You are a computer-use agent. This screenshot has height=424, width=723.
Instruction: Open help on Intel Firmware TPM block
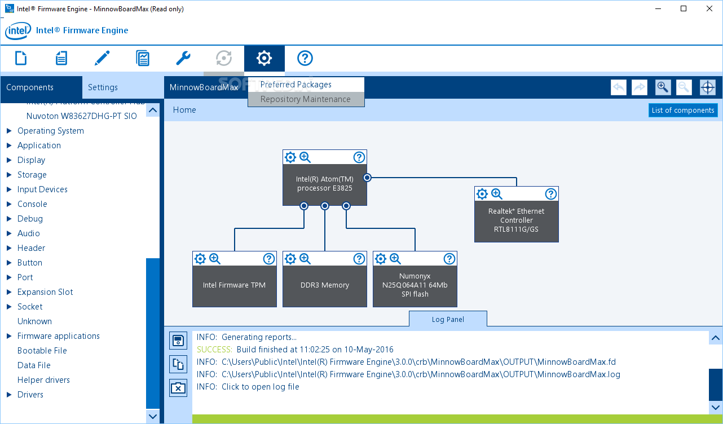269,259
